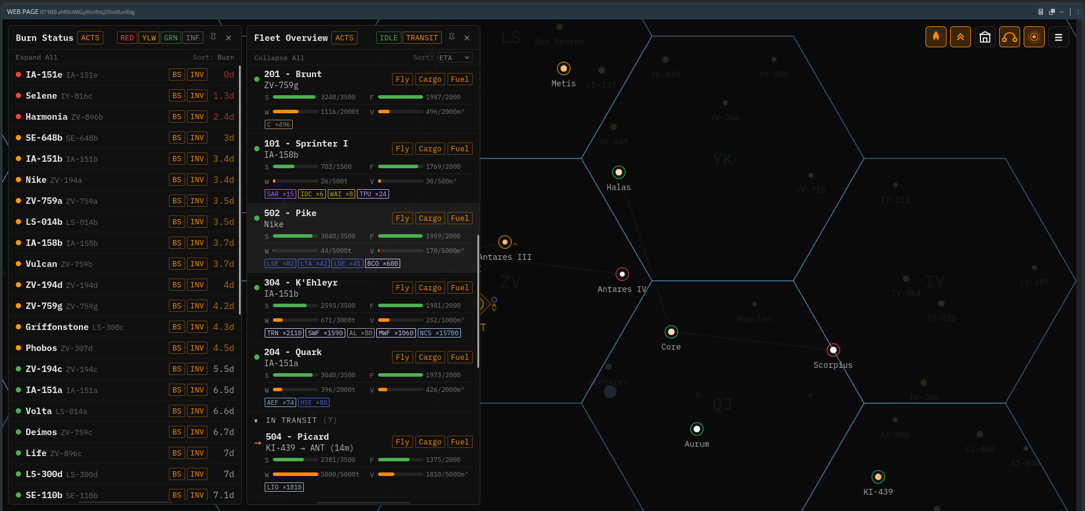Toggle the YLW filter in Burn Status

149,37
